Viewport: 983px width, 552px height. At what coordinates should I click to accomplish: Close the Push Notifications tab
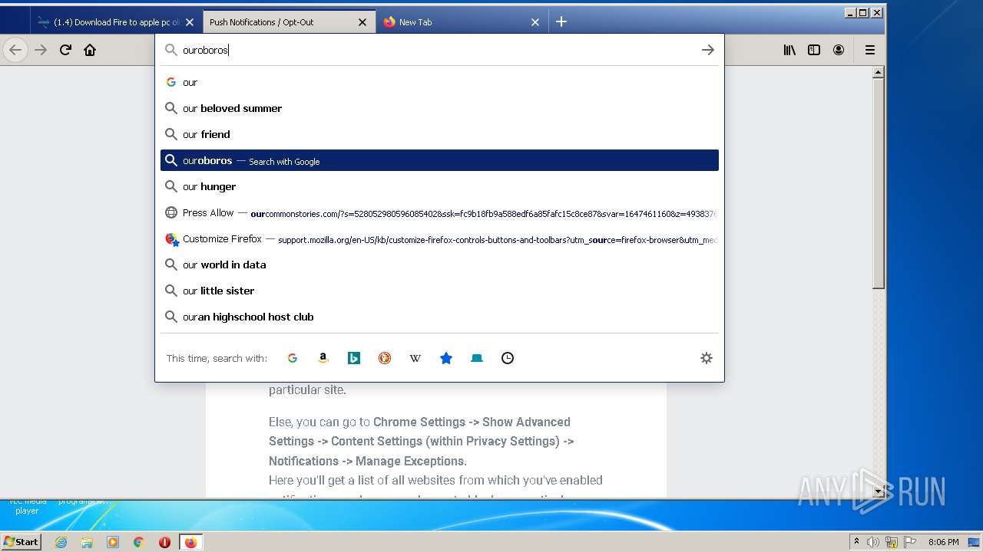(x=362, y=22)
